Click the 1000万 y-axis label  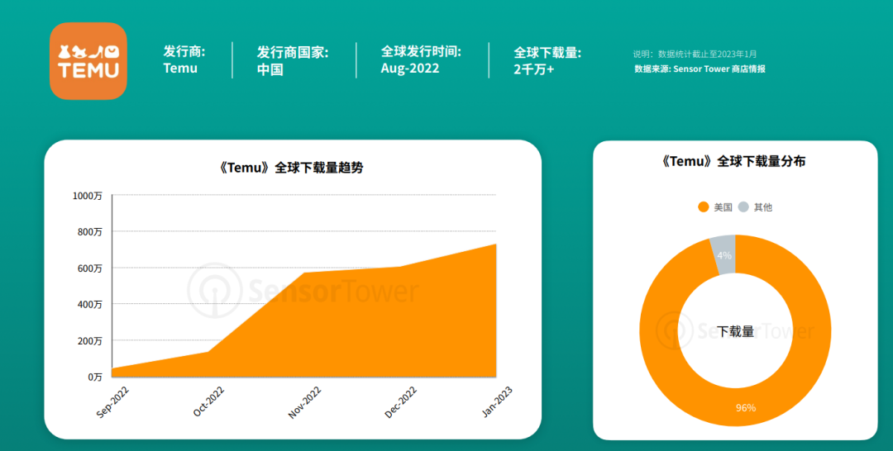pyautogui.click(x=87, y=196)
